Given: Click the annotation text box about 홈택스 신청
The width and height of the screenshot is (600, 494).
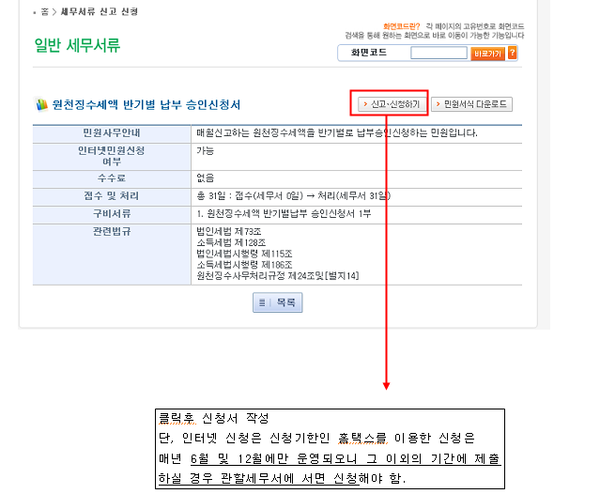Looking at the screenshot, I should 330,447.
